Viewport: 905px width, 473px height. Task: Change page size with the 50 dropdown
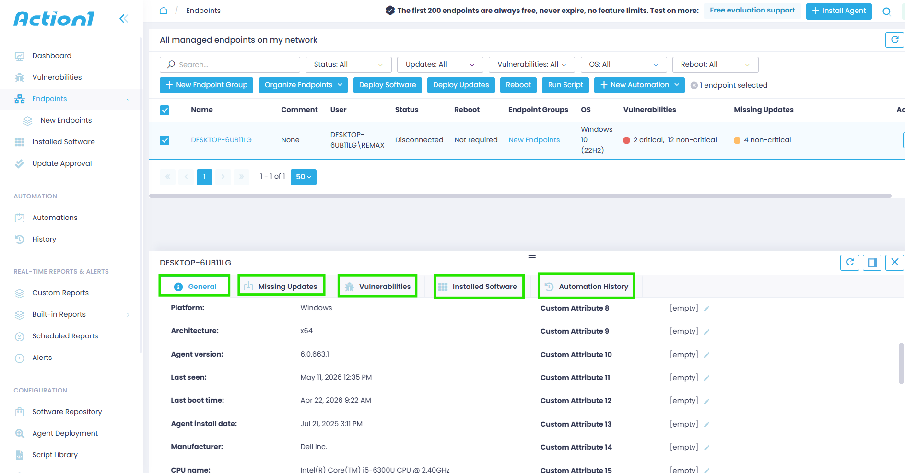coord(304,177)
